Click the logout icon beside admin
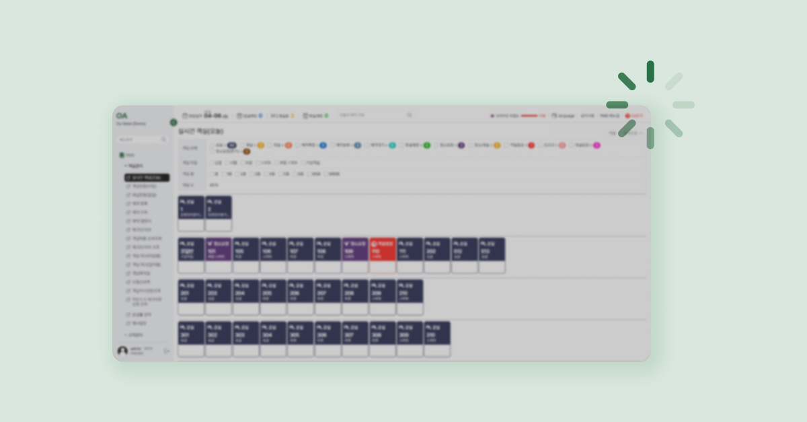 pos(167,351)
